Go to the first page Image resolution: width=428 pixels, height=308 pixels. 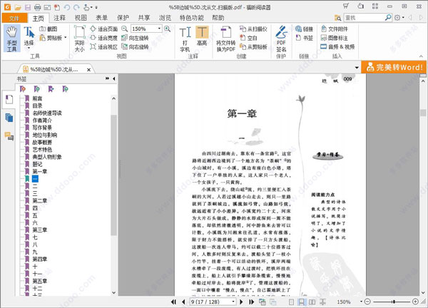point(173,302)
